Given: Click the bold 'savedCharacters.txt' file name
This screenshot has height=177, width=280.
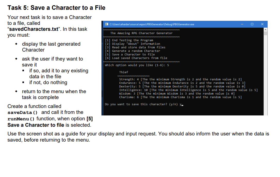Looking at the screenshot, I should tap(34, 29).
